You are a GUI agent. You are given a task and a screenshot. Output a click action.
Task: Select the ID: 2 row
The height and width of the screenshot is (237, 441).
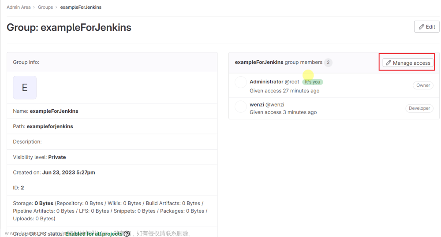[112, 188]
